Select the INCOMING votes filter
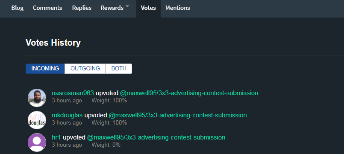The width and height of the screenshot is (344, 154). click(x=45, y=69)
